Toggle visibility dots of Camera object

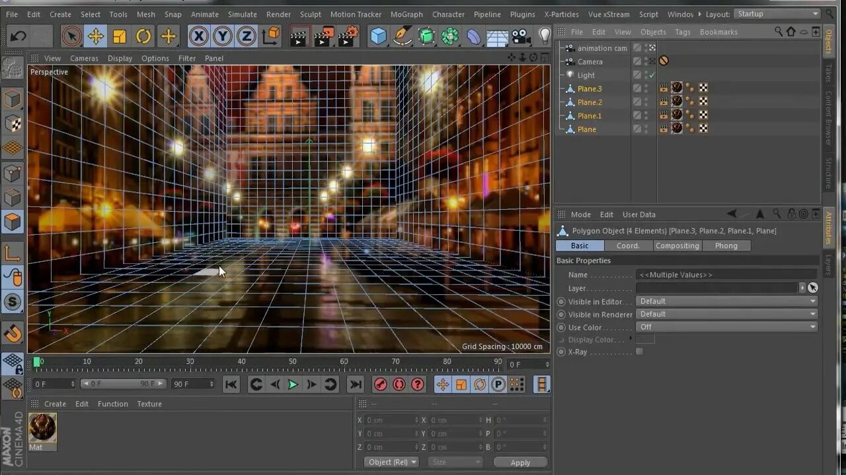646,61
